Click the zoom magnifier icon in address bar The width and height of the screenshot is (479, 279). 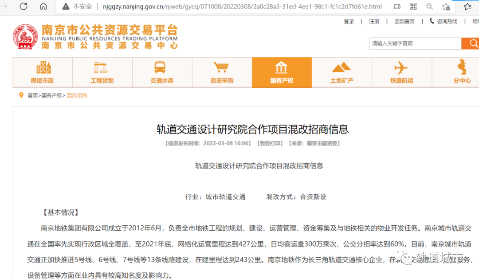[x=429, y=6]
